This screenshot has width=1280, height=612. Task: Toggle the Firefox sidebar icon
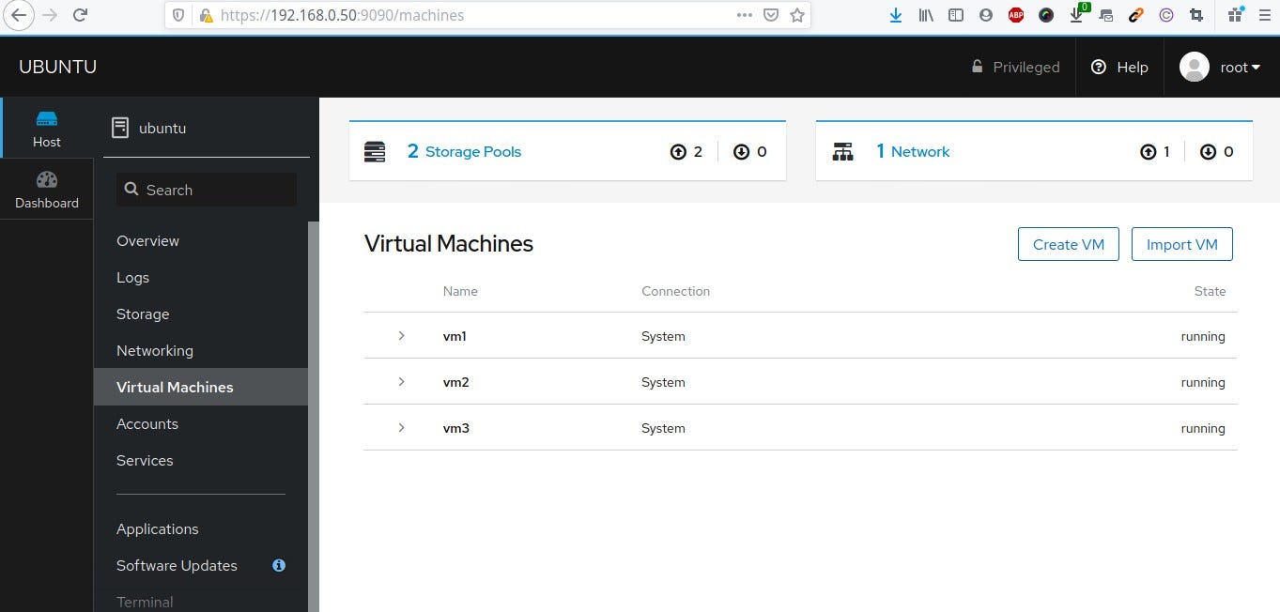click(x=956, y=15)
